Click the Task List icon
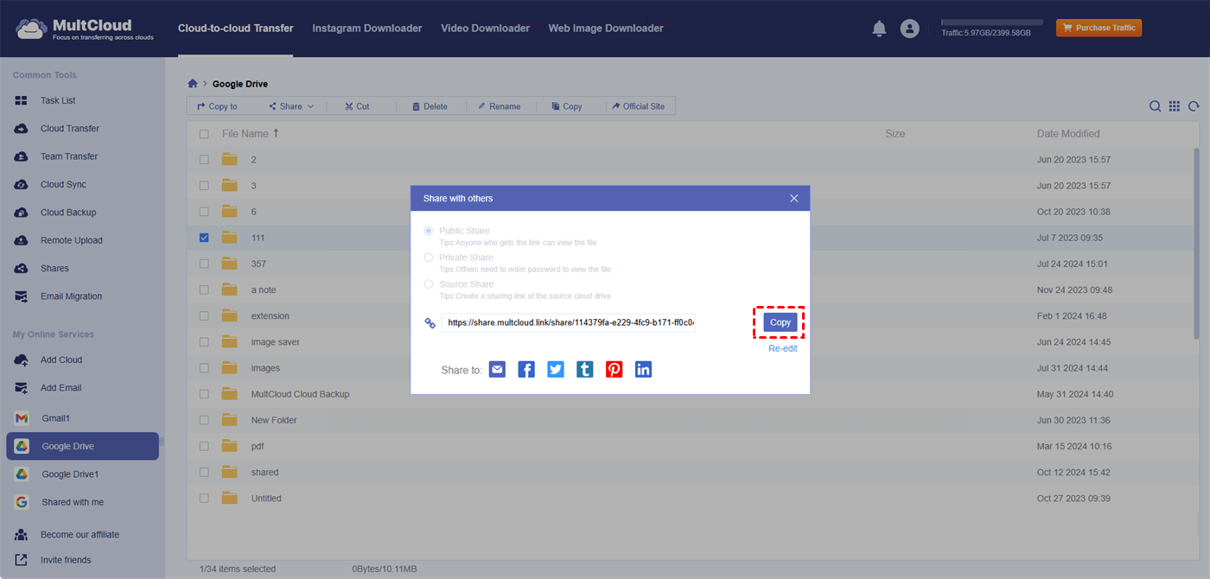The height and width of the screenshot is (579, 1210). pyautogui.click(x=22, y=100)
